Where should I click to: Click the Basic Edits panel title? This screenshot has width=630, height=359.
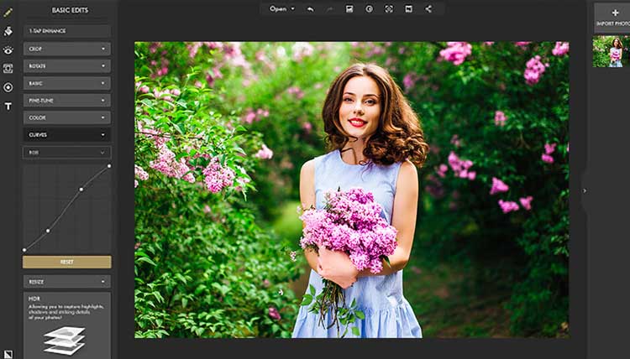70,10
